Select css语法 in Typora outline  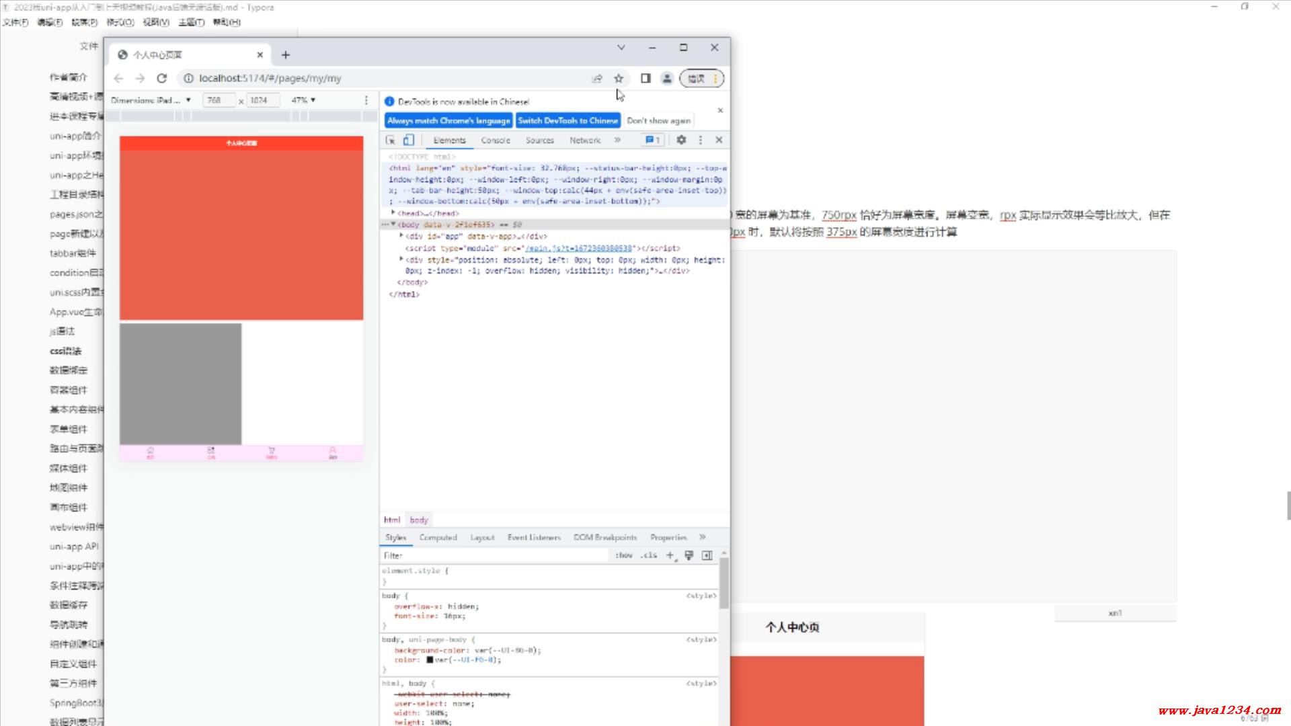pos(65,351)
